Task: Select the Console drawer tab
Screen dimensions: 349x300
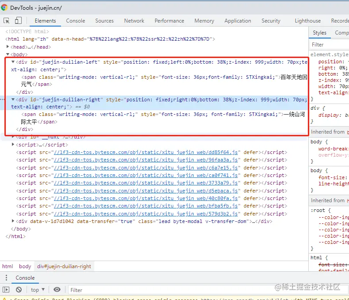Action: point(25,278)
